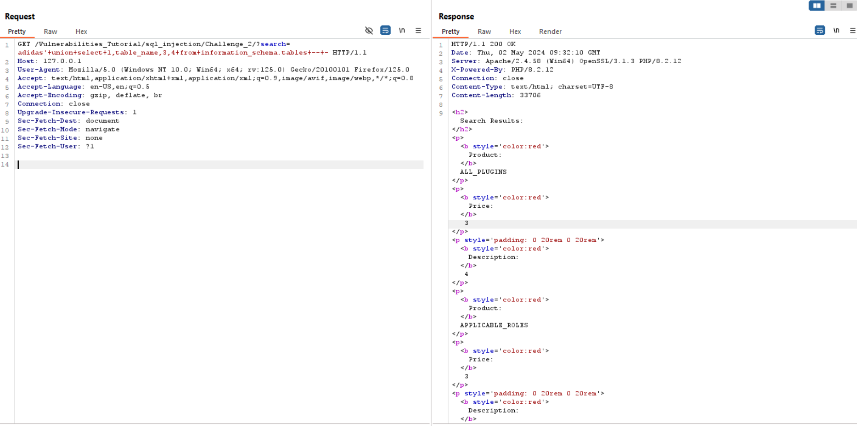Click APPLICABLE_ROLES table name in response
Image resolution: width=857 pixels, height=426 pixels.
coord(494,325)
